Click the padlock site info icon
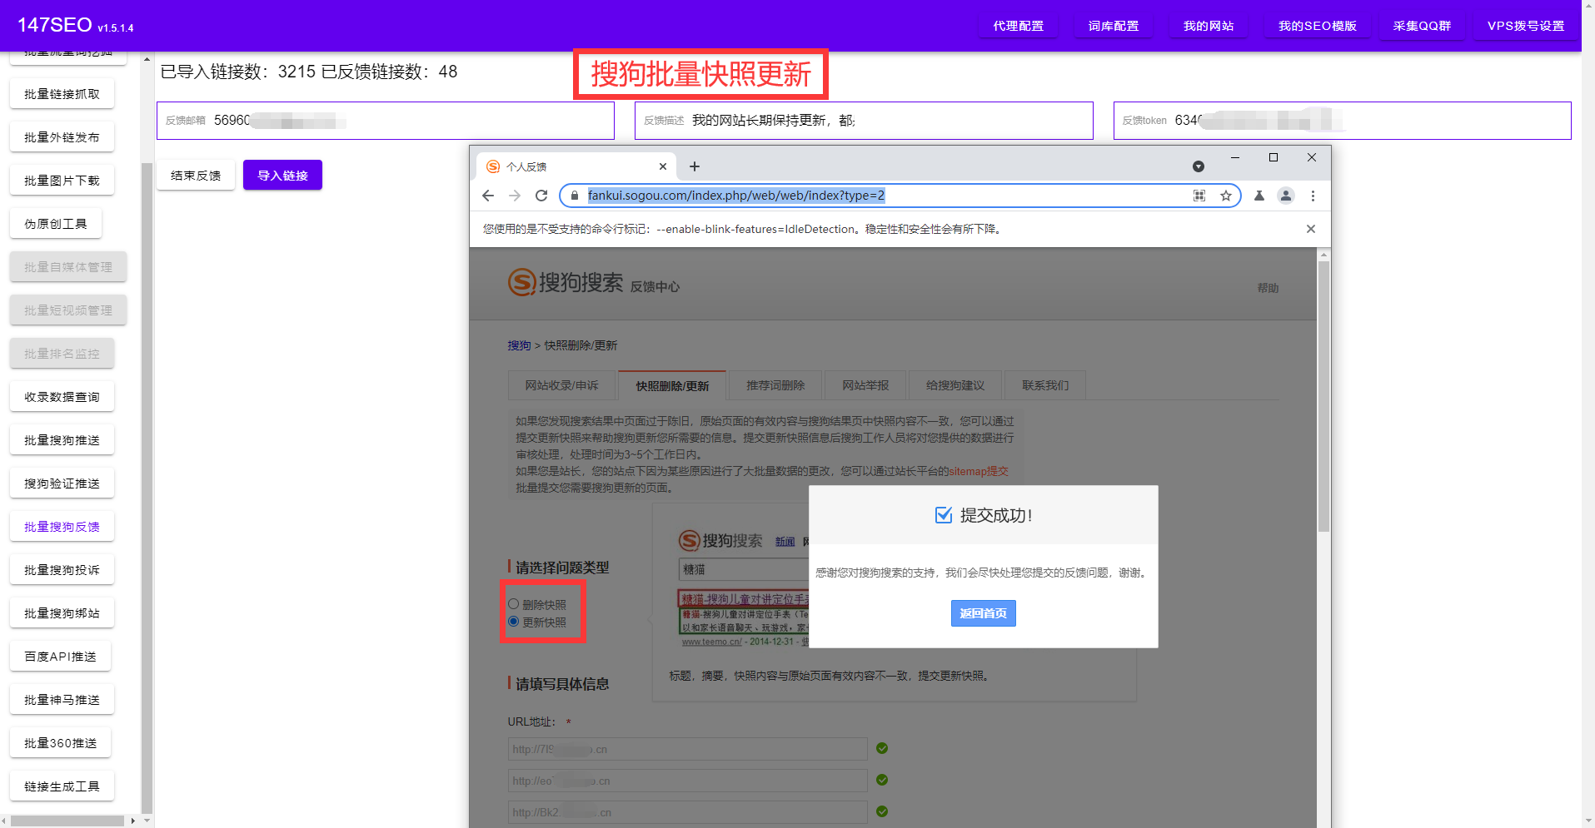 574,196
